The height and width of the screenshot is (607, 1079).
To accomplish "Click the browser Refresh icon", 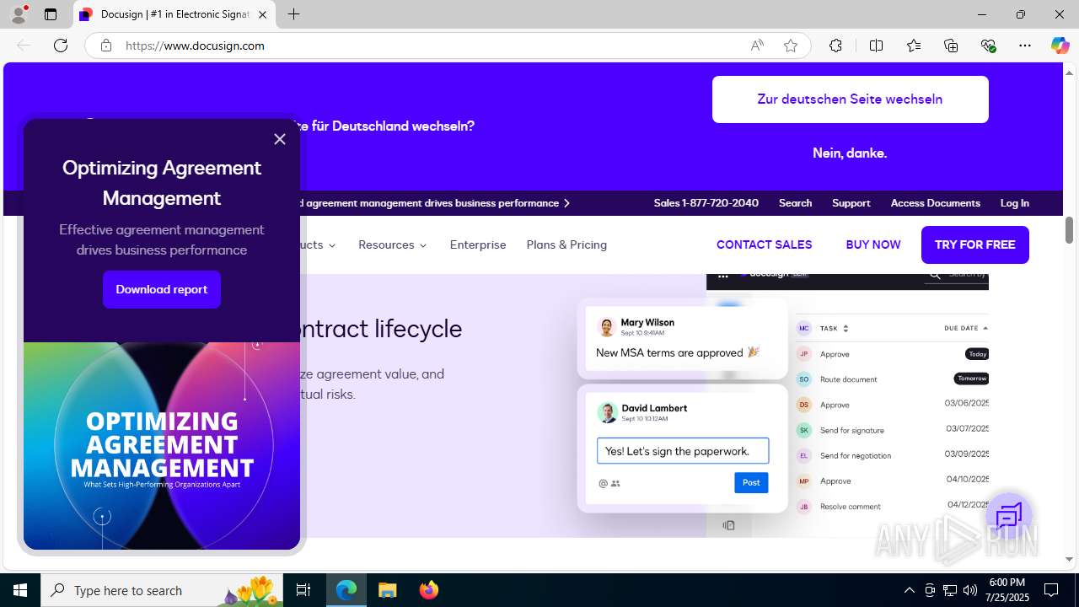I will (x=61, y=46).
